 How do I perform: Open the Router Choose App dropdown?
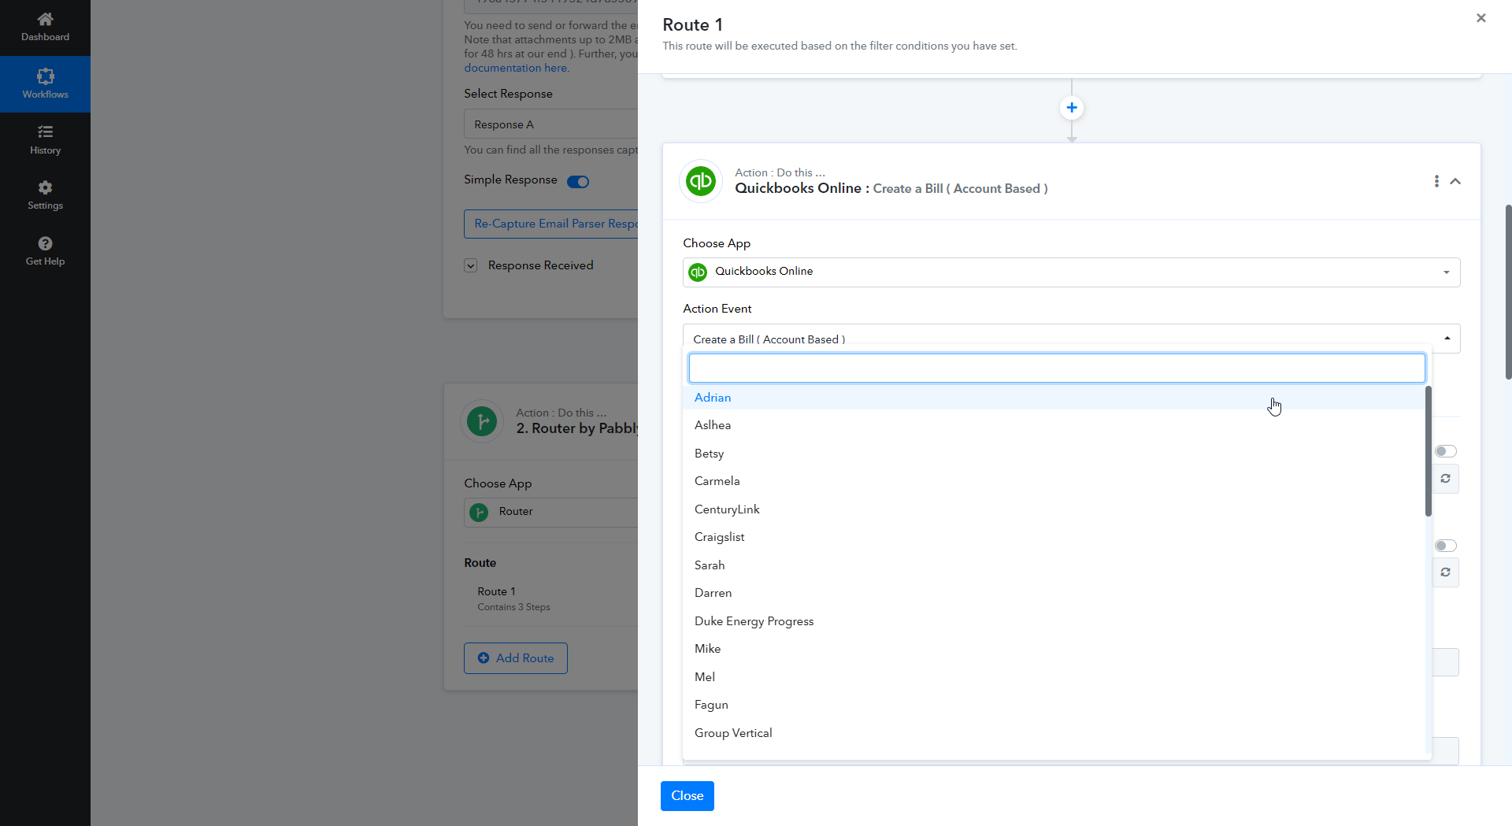coord(550,512)
